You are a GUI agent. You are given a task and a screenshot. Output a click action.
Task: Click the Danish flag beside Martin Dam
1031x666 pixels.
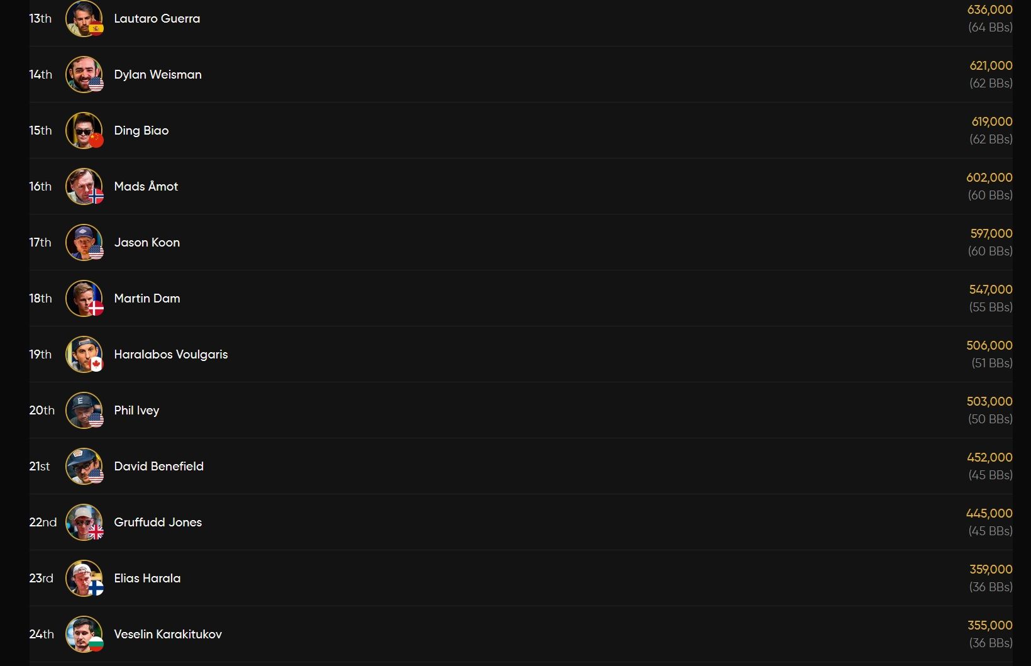pos(96,309)
